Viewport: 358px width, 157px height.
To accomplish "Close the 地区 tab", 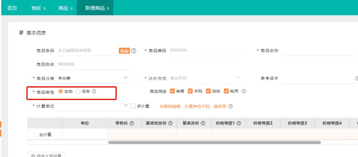I will coord(45,9).
